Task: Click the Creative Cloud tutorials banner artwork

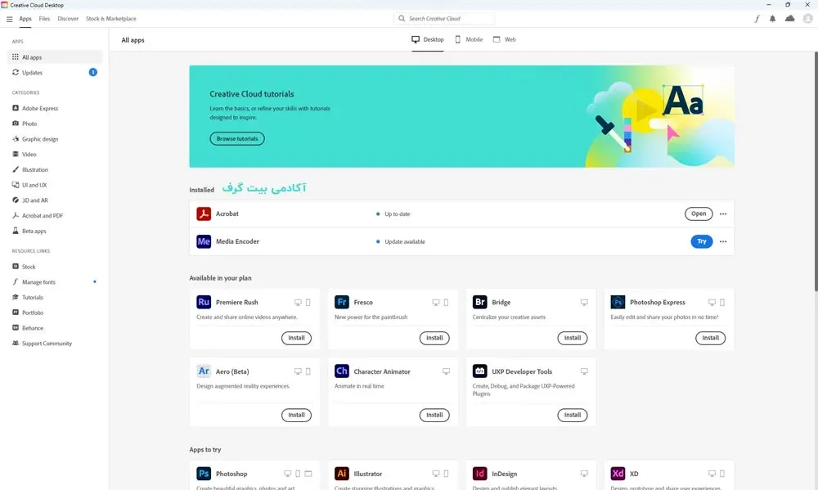Action: click(x=660, y=118)
